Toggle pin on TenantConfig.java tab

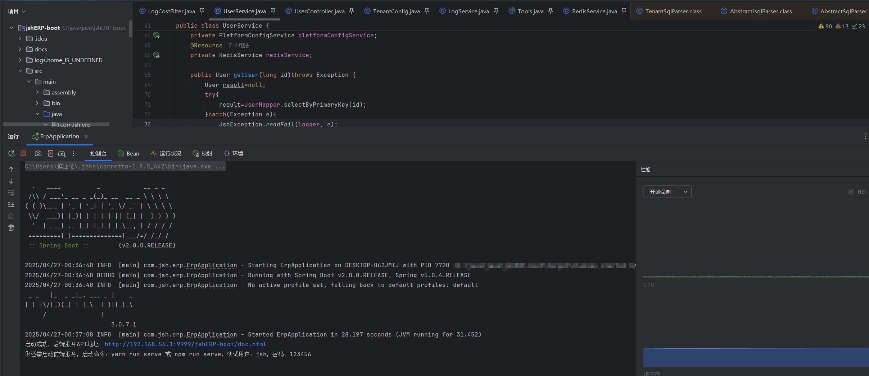427,11
